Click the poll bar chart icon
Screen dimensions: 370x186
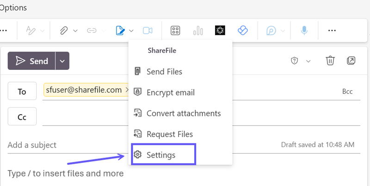pyautogui.click(x=198, y=31)
